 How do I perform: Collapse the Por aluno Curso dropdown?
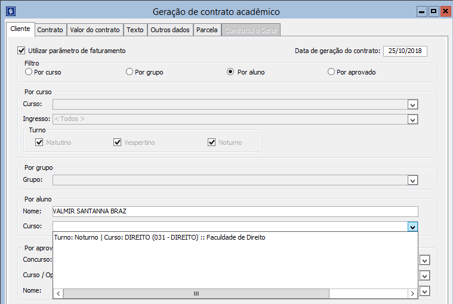tap(412, 227)
